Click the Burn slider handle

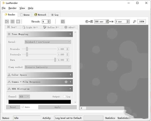(x=55, y=60)
